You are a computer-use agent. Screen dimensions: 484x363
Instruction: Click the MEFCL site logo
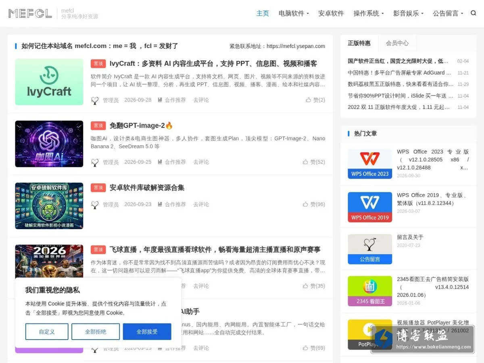tap(30, 13)
